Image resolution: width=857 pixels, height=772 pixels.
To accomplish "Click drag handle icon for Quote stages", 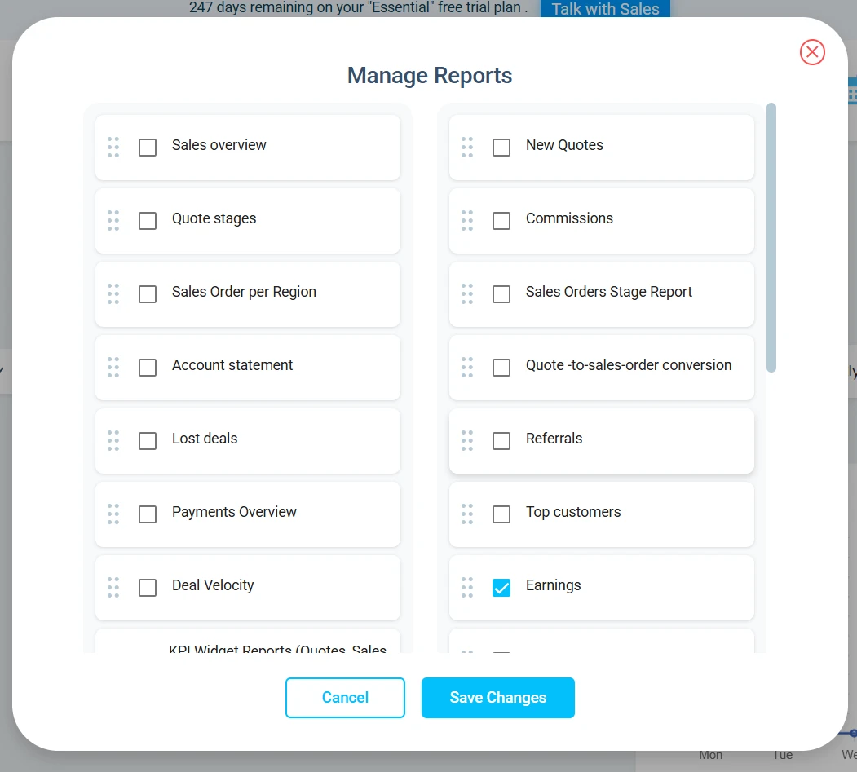I will 113,221.
